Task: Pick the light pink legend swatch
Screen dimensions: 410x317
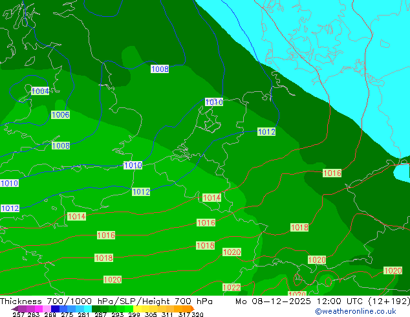Action: click(x=47, y=309)
